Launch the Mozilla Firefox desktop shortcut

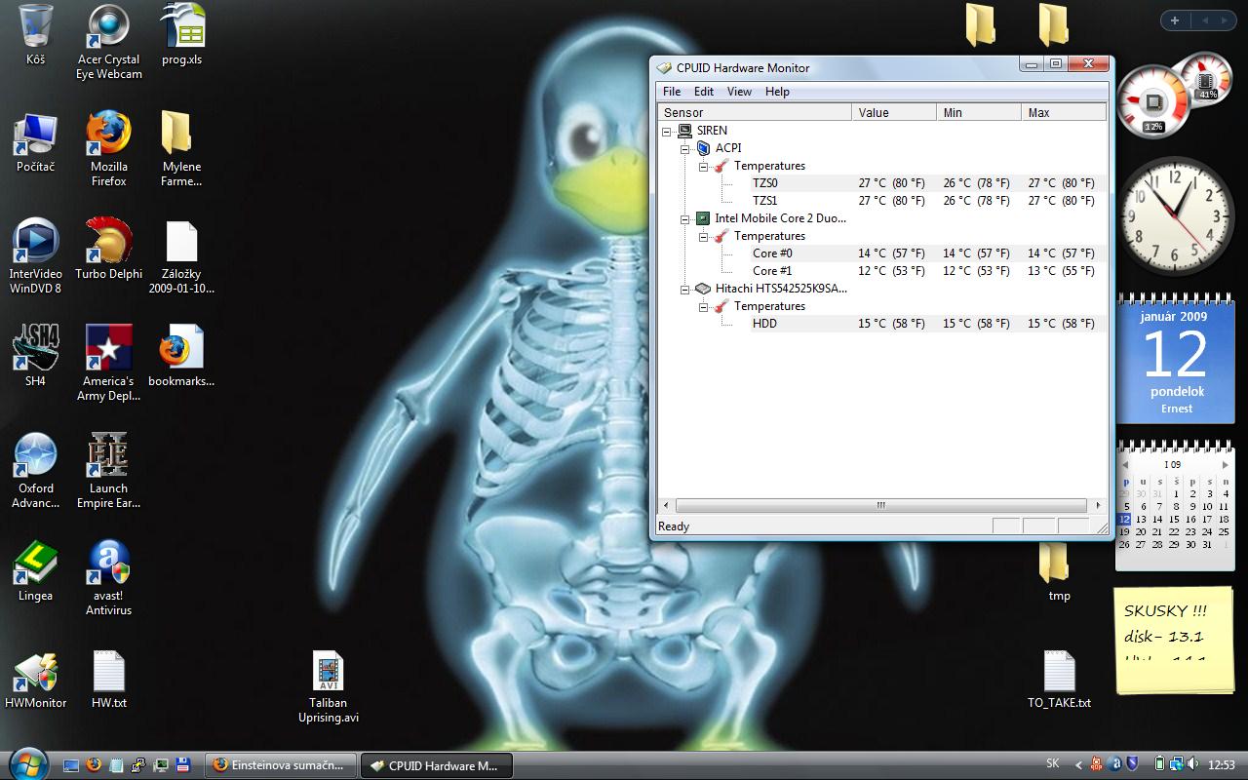click(x=109, y=149)
